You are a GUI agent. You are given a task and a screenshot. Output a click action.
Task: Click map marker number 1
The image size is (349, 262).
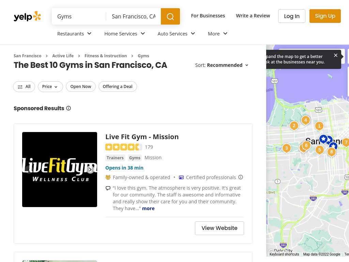coord(319,126)
